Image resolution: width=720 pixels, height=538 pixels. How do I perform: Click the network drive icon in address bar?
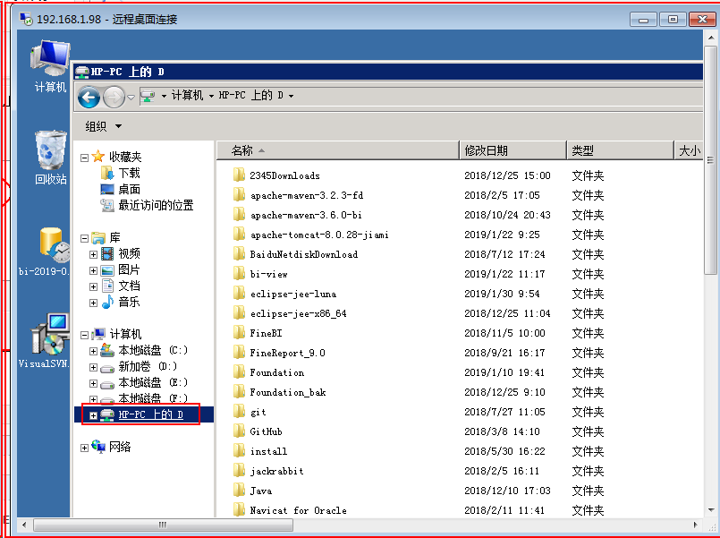coord(148,96)
